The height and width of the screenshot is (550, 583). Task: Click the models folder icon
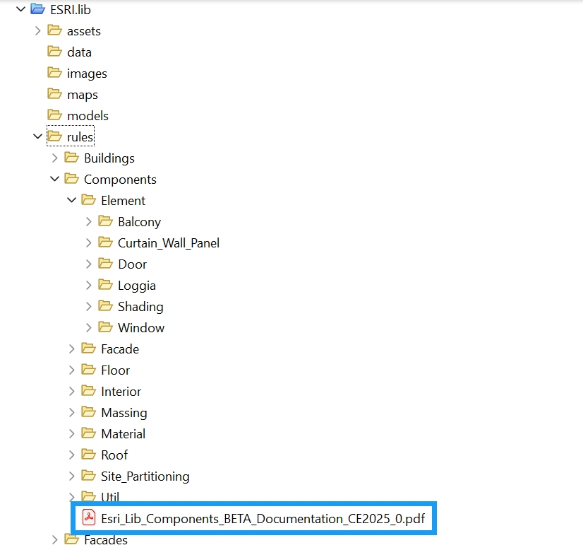coord(54,115)
